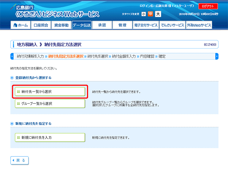
Task: Click the date and time display
Action: (x=198, y=14)
